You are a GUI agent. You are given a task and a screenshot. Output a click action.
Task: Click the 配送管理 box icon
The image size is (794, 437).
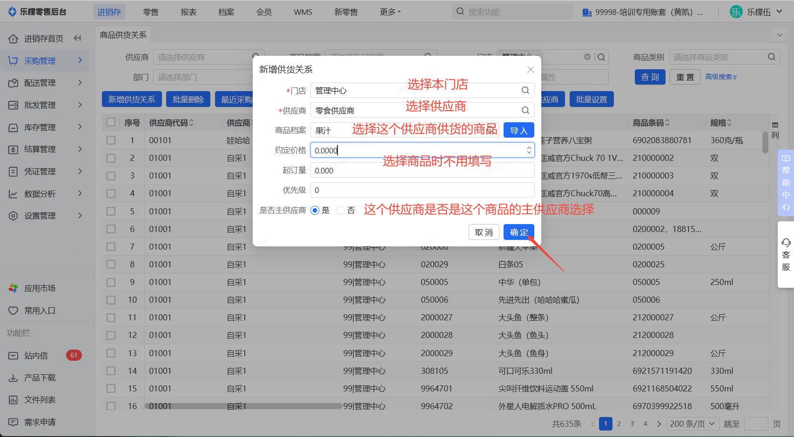[x=13, y=83]
